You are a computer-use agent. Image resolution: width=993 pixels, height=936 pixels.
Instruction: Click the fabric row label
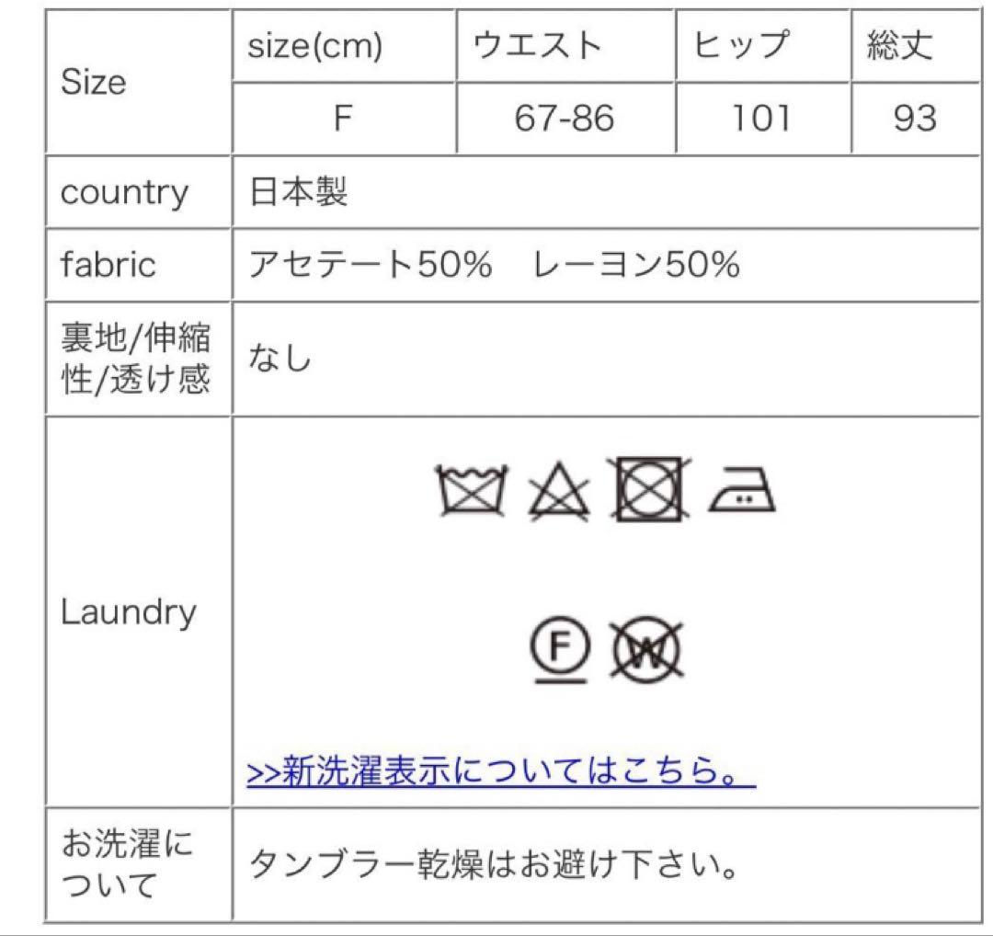click(x=108, y=264)
